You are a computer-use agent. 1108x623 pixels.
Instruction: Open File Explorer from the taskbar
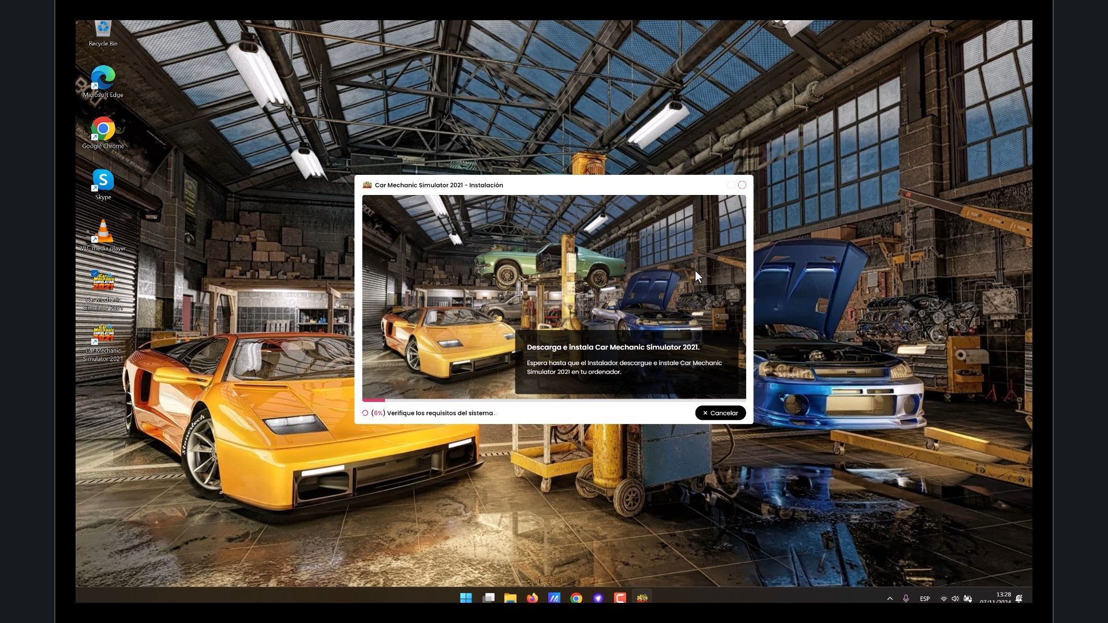click(510, 598)
